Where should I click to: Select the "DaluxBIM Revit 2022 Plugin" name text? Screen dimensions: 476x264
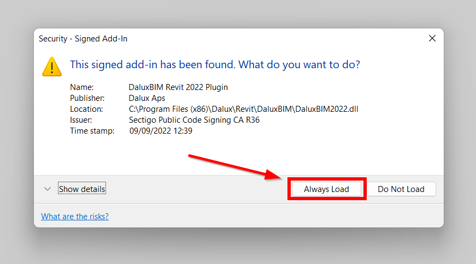click(x=178, y=87)
